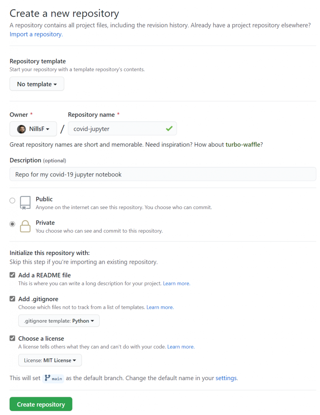The width and height of the screenshot is (320, 415).
Task: Click the NillsF owner avatar icon
Action: [x=21, y=129]
